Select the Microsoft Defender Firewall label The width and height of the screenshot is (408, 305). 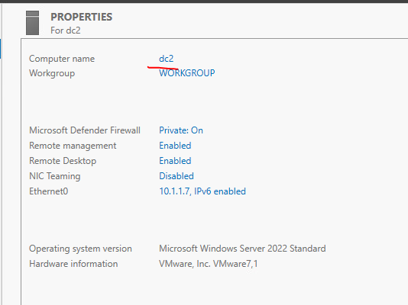(x=85, y=130)
